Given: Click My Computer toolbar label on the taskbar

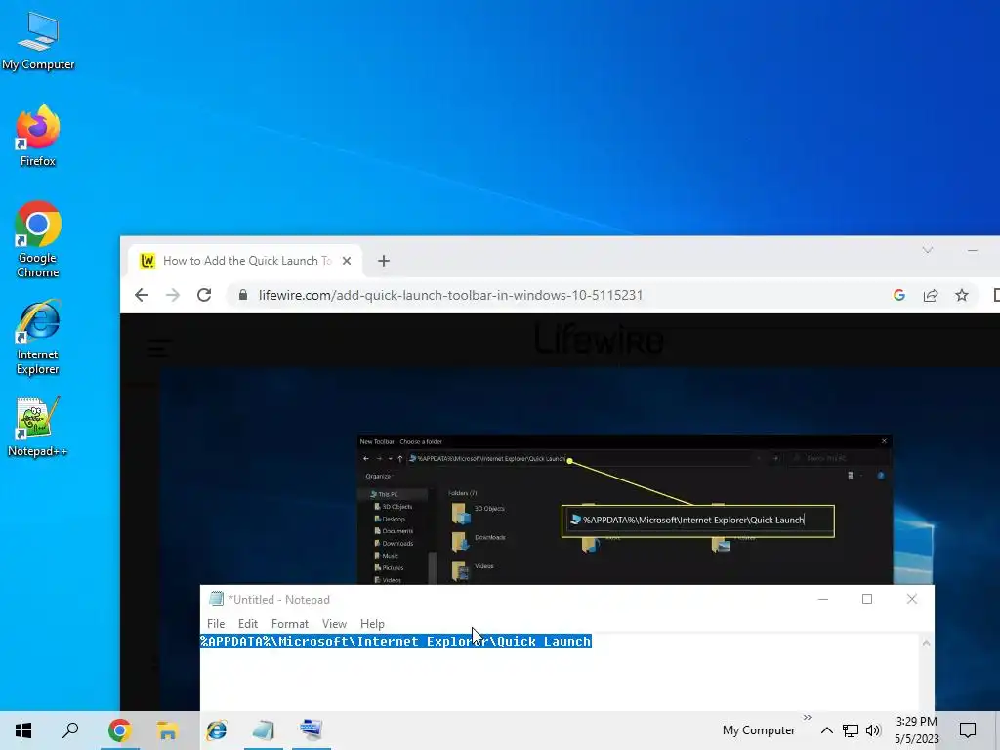Looking at the screenshot, I should click(x=758, y=730).
